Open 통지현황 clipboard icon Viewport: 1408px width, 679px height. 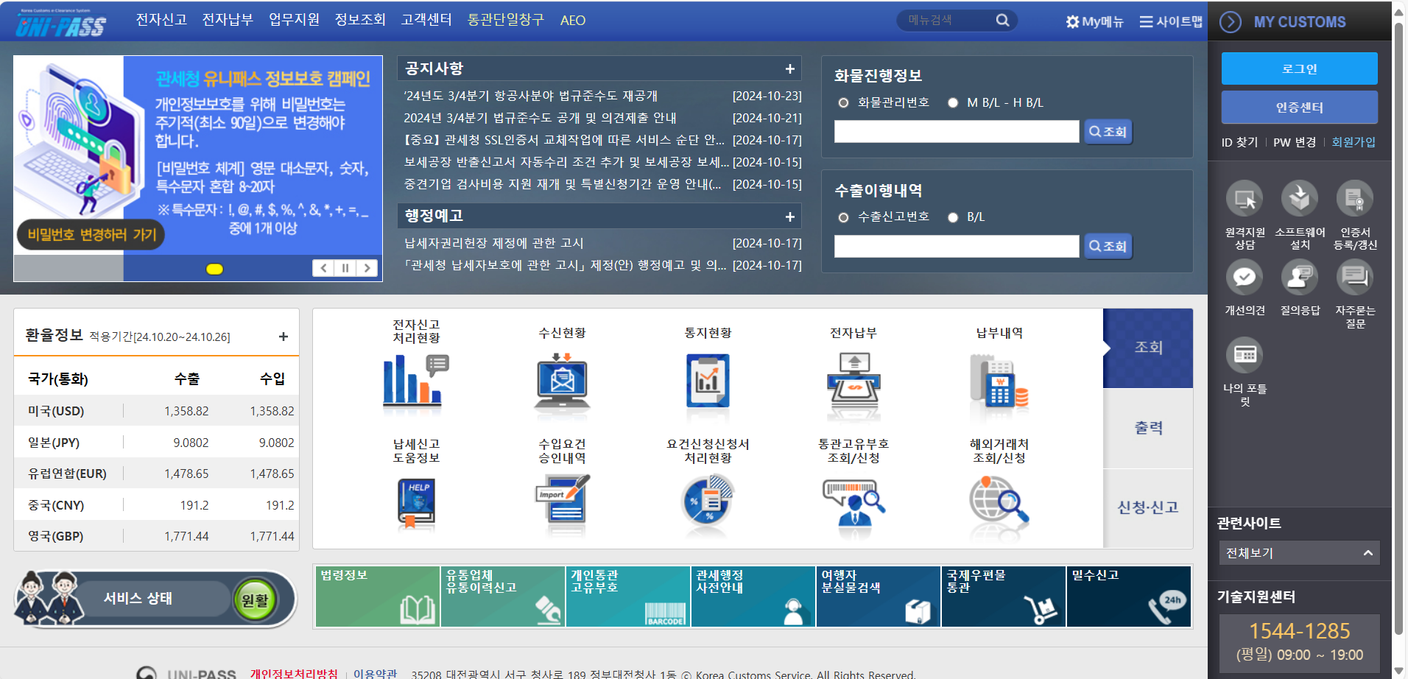(x=708, y=379)
